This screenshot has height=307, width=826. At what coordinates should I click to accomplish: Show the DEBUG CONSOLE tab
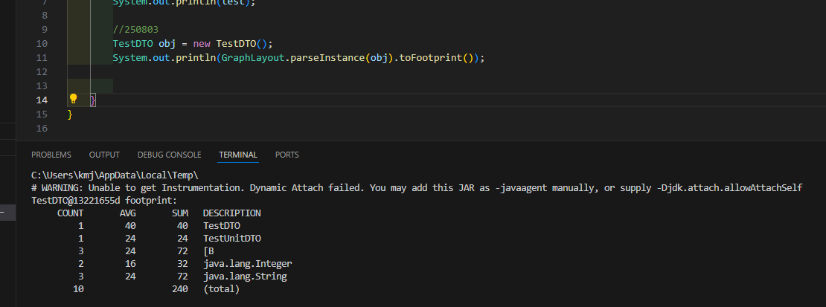[169, 155]
